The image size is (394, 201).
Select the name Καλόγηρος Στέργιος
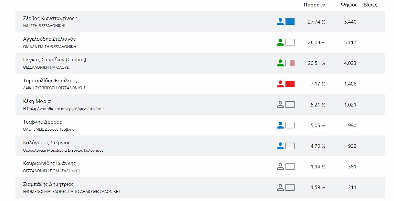(x=47, y=143)
